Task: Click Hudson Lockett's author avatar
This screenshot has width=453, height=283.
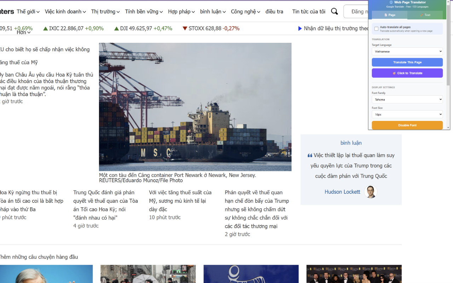Action: 371,192
